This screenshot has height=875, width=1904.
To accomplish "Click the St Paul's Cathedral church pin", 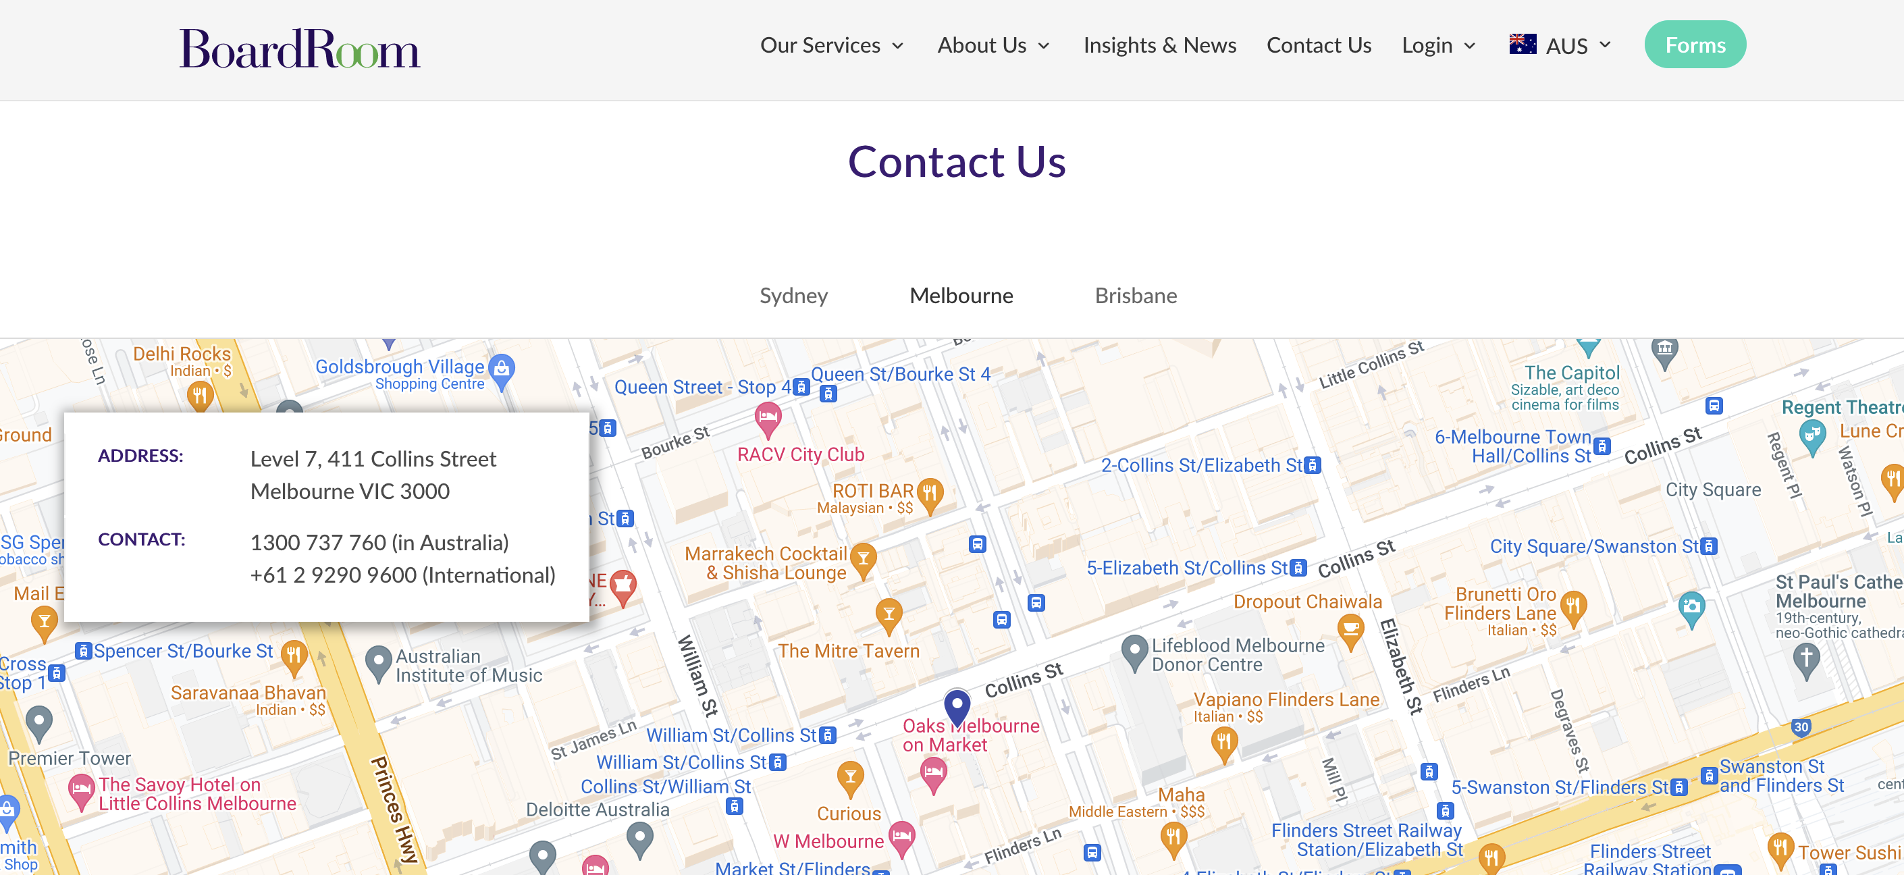I will point(1805,661).
